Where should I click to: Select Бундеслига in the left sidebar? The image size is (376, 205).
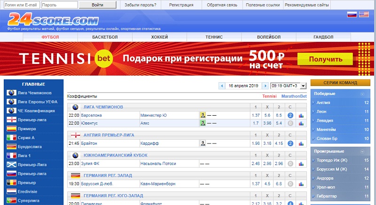point(31,146)
